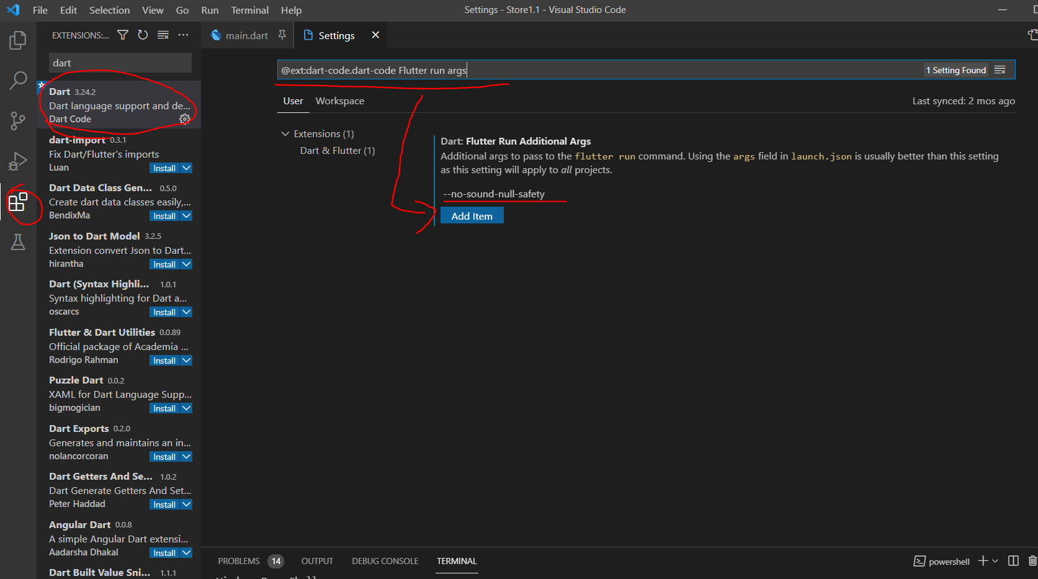Open install dropdown for Json to Dart Model

[x=186, y=264]
